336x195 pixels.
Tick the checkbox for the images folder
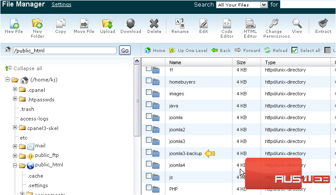pyautogui.click(x=149, y=93)
